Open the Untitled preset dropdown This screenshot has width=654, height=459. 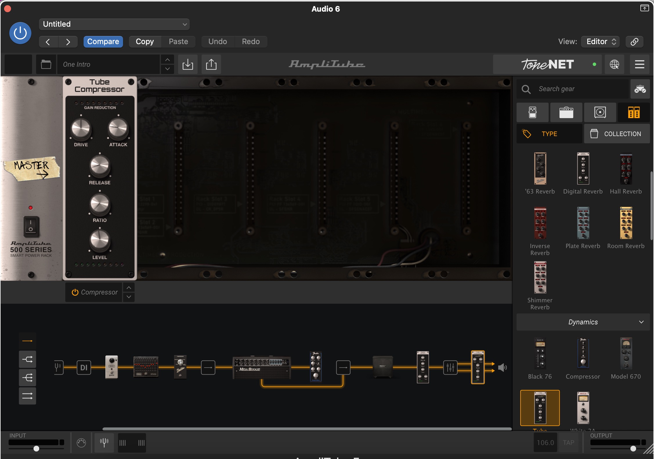[114, 24]
